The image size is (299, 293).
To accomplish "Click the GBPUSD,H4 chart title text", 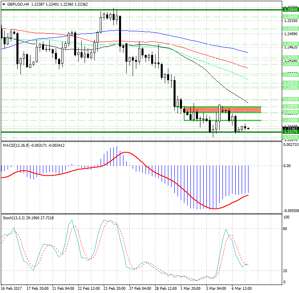I will (15, 4).
